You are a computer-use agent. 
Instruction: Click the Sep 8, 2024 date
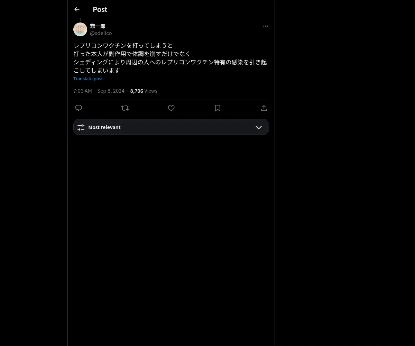(x=111, y=91)
